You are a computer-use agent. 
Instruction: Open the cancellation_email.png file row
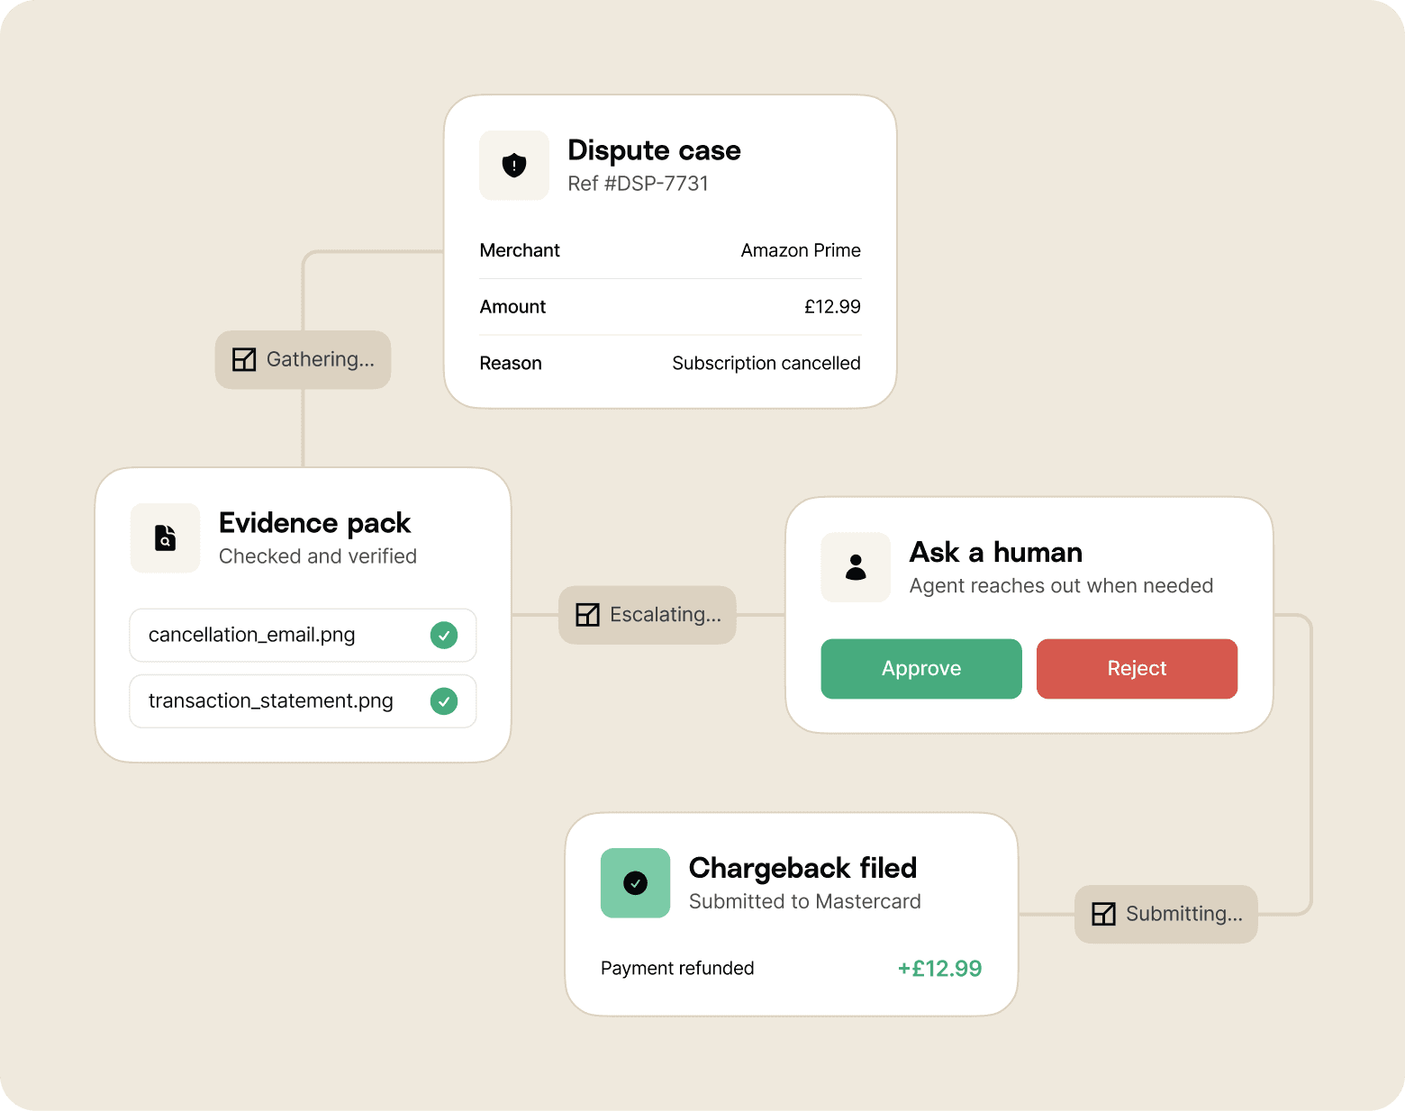pyautogui.click(x=303, y=636)
